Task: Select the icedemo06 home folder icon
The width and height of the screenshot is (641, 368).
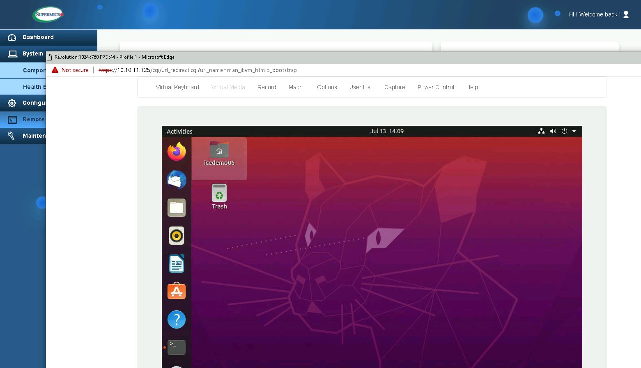Action: 219,154
